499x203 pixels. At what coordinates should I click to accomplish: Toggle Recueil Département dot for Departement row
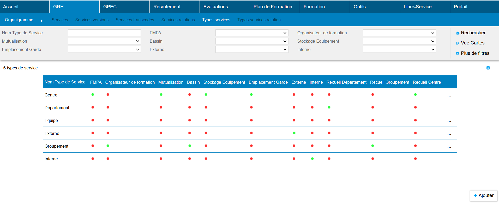pyautogui.click(x=329, y=107)
